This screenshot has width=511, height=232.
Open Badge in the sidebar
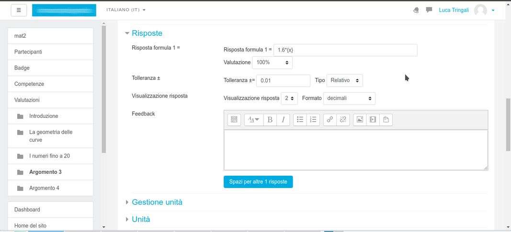pyautogui.click(x=50, y=68)
